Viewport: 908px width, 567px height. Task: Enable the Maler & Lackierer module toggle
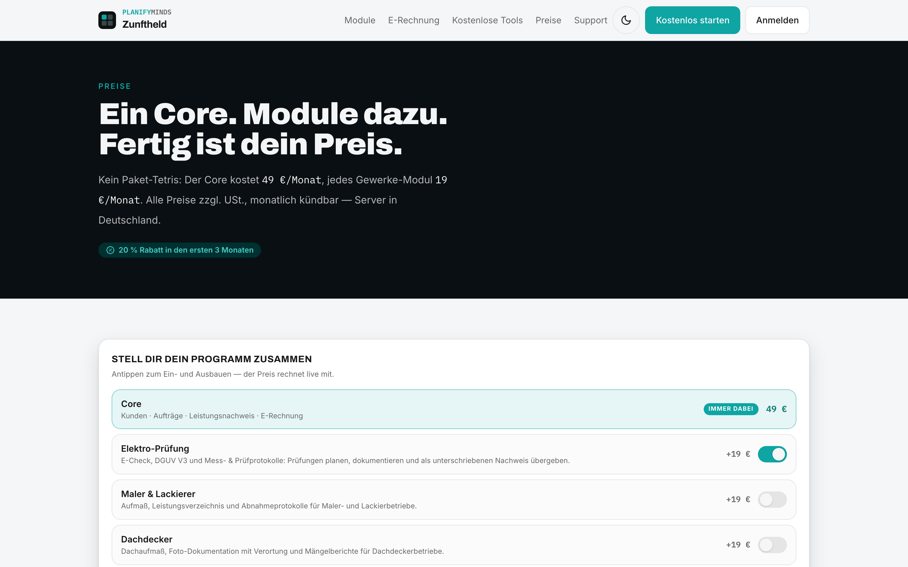tap(772, 500)
